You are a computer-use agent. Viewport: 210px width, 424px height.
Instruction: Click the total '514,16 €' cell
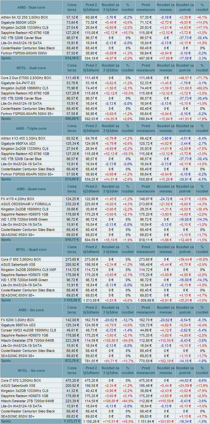(x=72, y=58)
